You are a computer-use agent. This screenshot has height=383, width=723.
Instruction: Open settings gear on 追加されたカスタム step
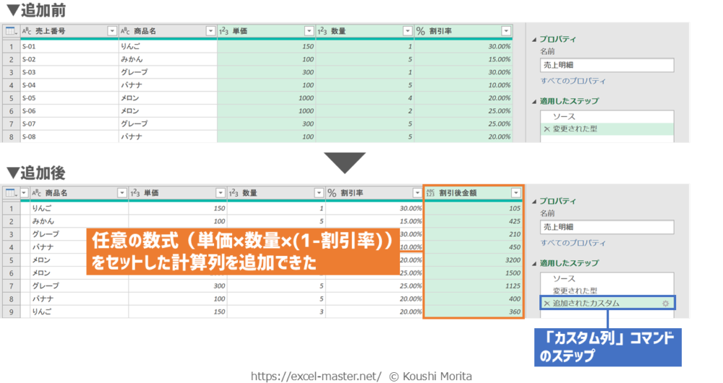tap(665, 304)
